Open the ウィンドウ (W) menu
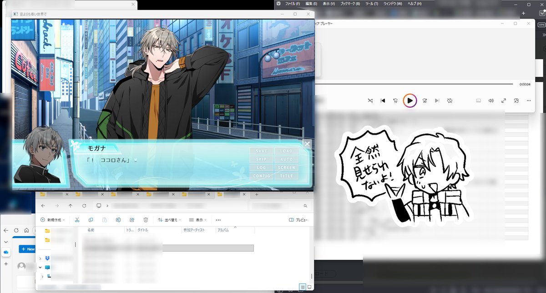This screenshot has height=293, width=546. (393, 4)
